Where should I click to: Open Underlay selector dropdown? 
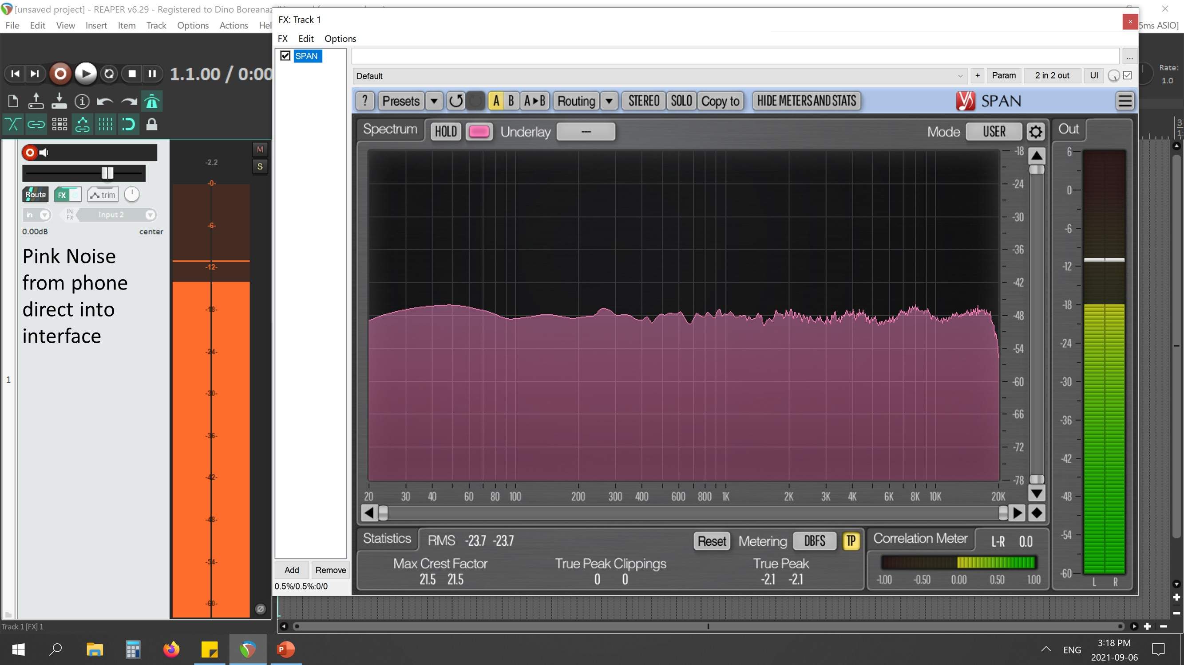586,132
